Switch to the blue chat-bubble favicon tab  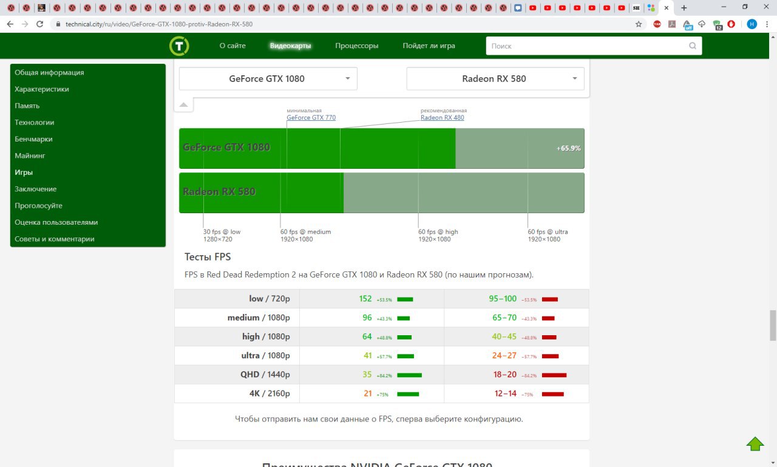tap(518, 8)
